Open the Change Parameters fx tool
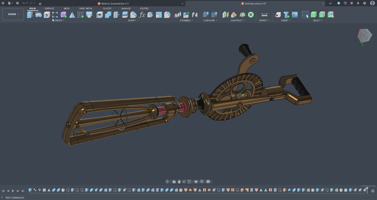 [142, 15]
